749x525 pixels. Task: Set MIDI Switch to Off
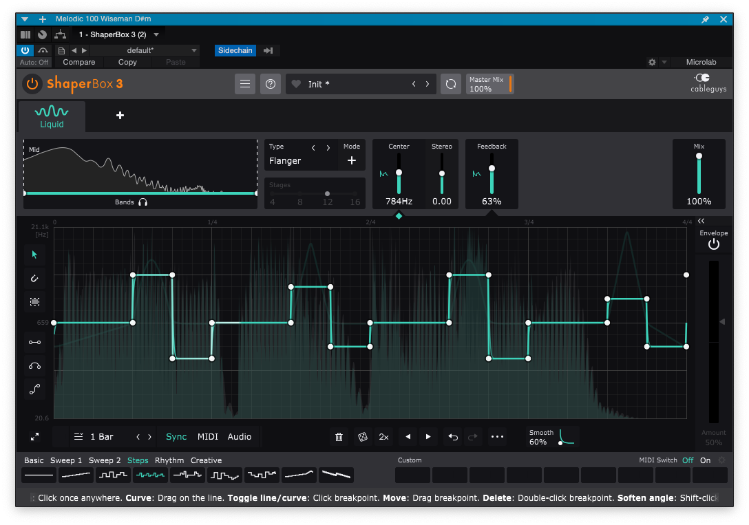[688, 460]
